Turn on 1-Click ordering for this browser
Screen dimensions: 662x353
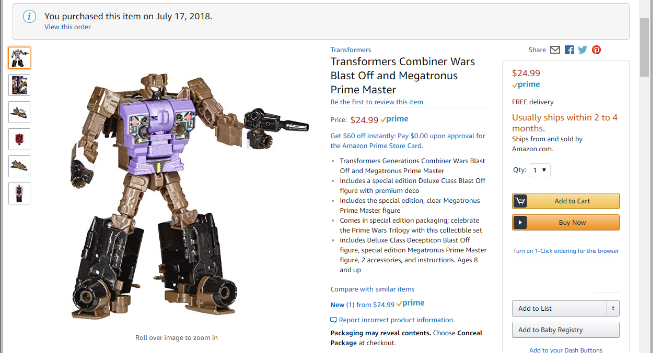(565, 251)
